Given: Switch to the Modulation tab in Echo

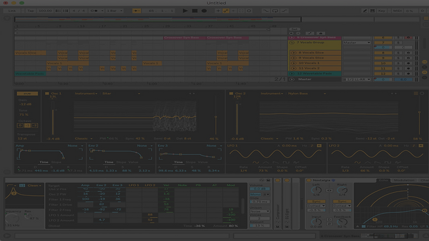Looking at the screenshot, I should point(404,180).
